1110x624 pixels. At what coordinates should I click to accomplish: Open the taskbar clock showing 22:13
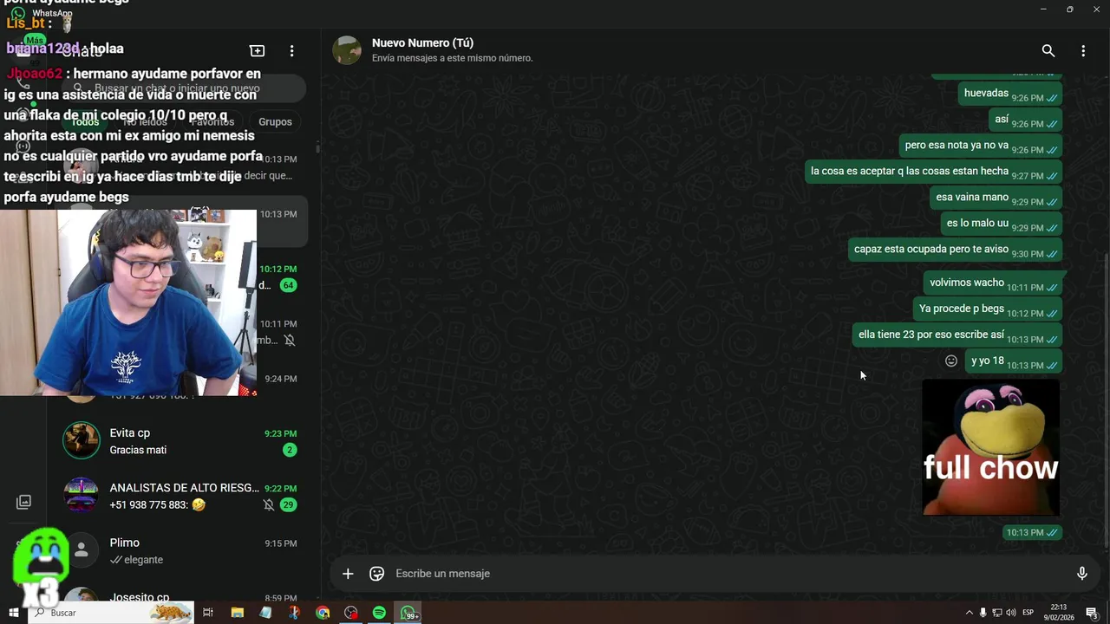(x=1059, y=613)
